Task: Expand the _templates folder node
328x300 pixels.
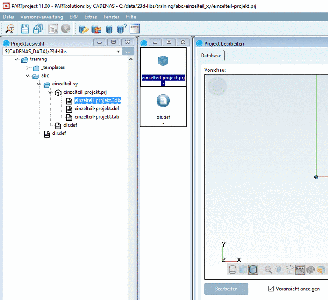Action: click(28, 68)
